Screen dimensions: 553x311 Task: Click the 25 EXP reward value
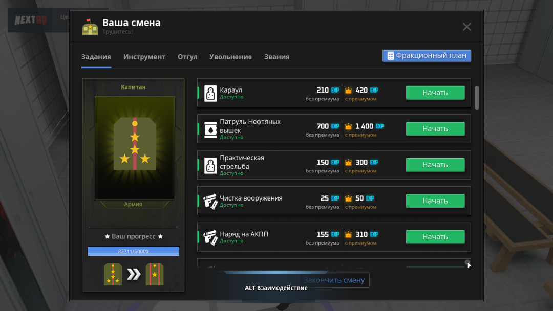(330, 198)
